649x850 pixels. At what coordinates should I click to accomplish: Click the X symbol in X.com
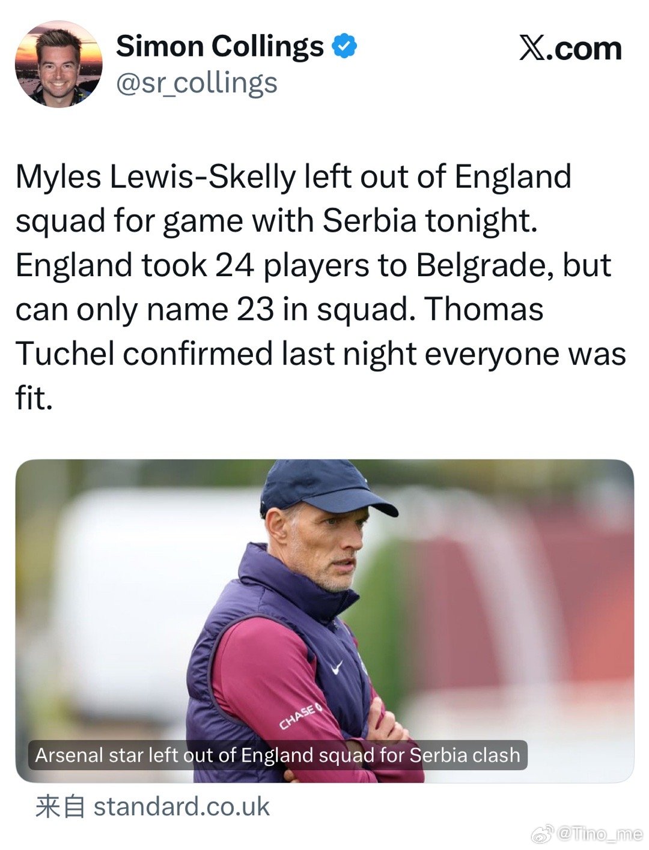(534, 49)
